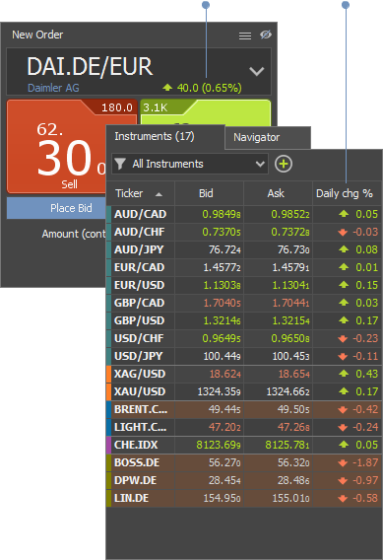383x560 pixels.
Task: Click the XAU/USD up arrow indicator
Action: pos(344,391)
